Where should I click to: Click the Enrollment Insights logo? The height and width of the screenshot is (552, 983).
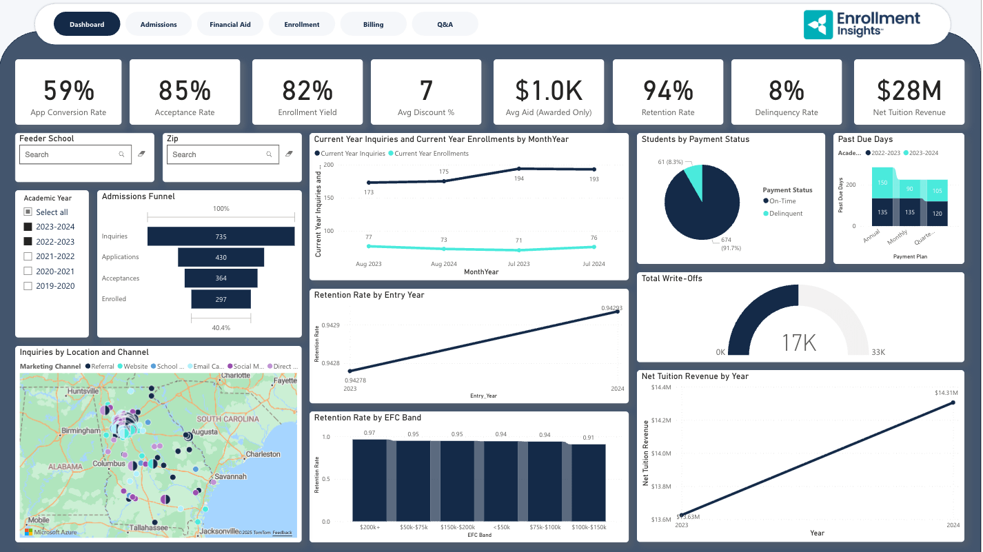pos(862,24)
